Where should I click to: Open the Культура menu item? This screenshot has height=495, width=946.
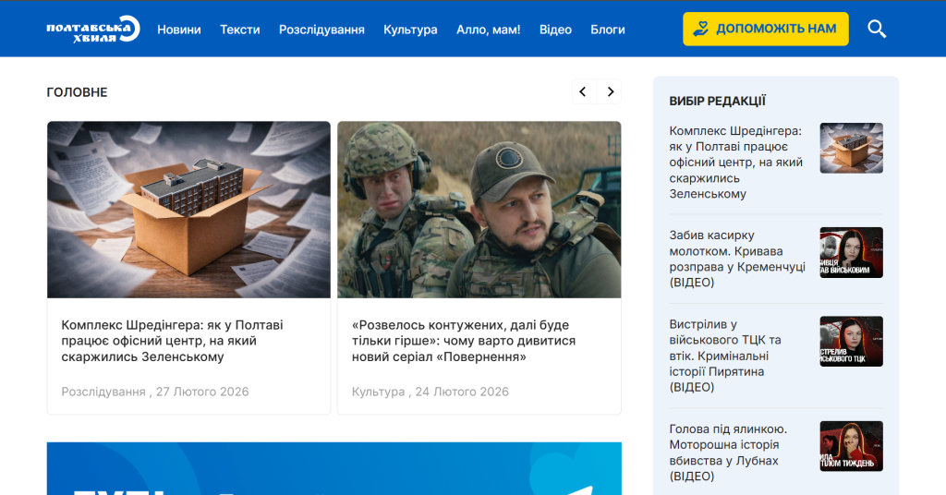point(410,30)
